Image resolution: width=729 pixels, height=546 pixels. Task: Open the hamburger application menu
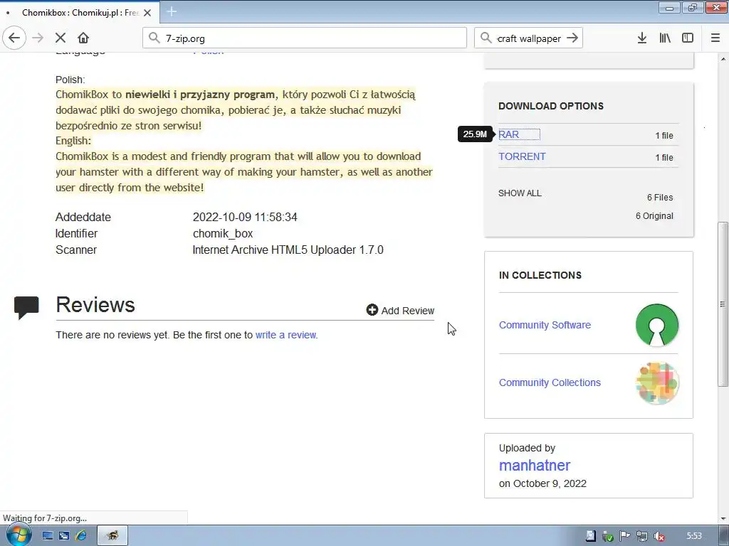(x=715, y=38)
